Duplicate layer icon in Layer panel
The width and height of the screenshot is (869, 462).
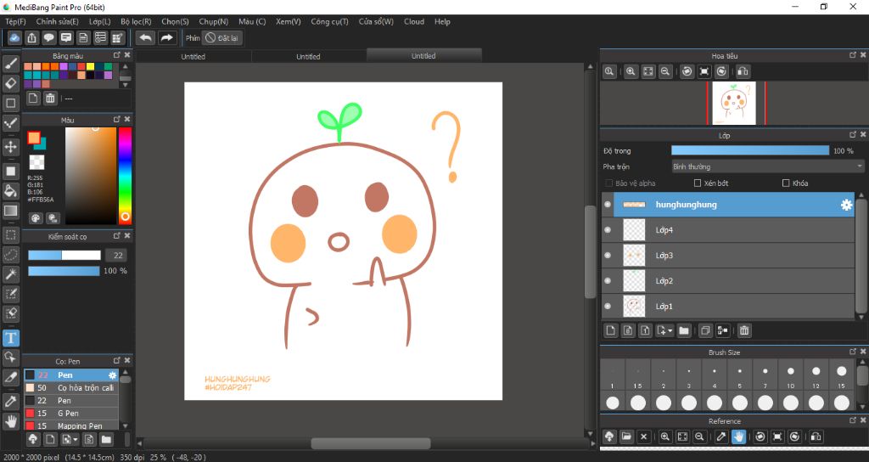705,330
